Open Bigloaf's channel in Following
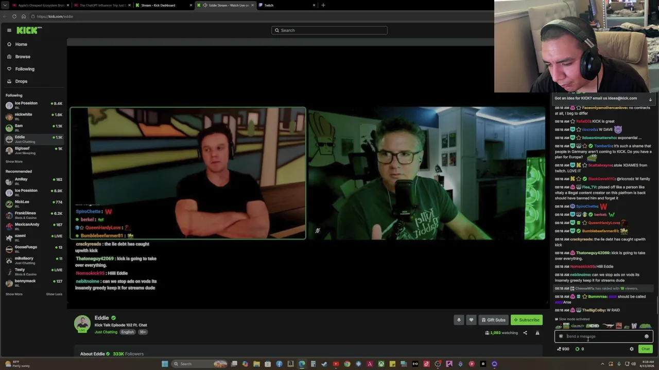 [33, 150]
